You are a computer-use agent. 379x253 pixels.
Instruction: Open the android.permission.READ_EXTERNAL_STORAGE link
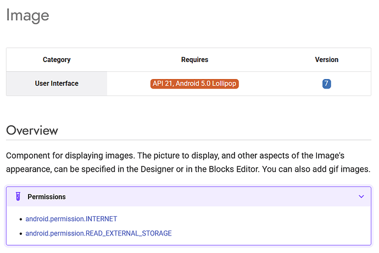point(99,233)
